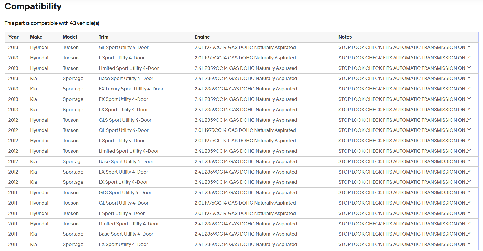Click year '2012' in the Sportage LX trim row

tap(13, 182)
